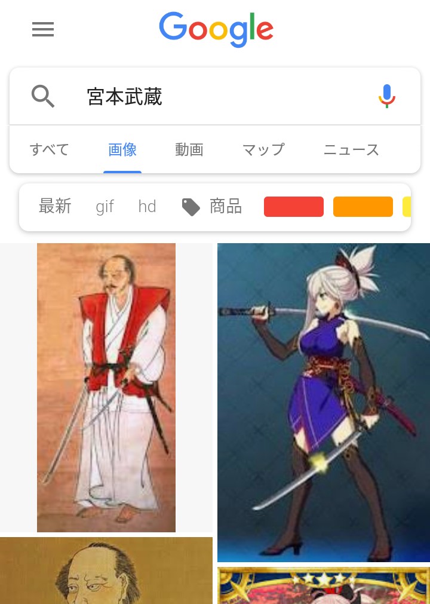430x604 pixels.
Task: Filter images by orange color swatch
Action: tap(363, 207)
